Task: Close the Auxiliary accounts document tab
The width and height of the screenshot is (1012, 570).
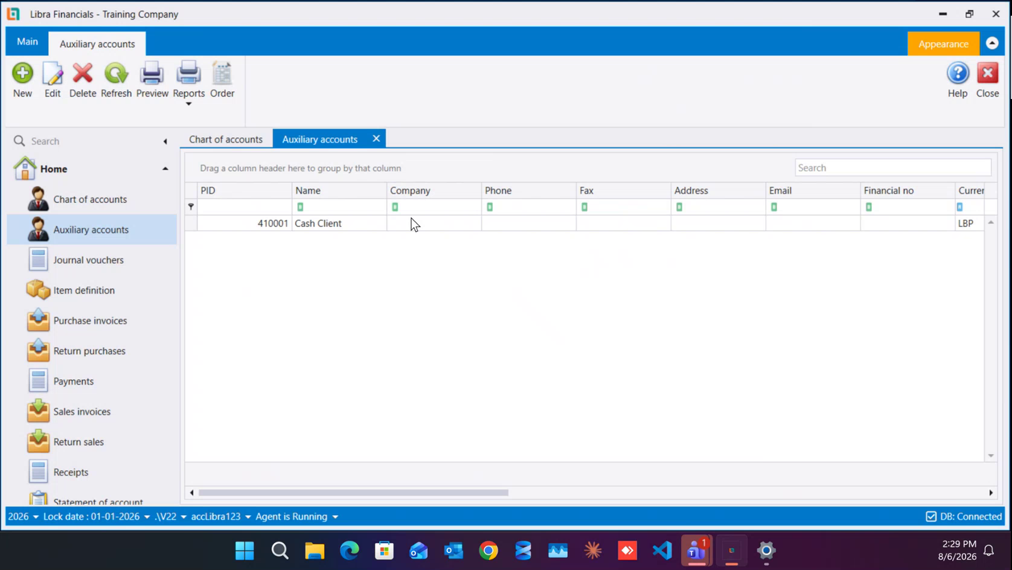Action: [x=376, y=138]
